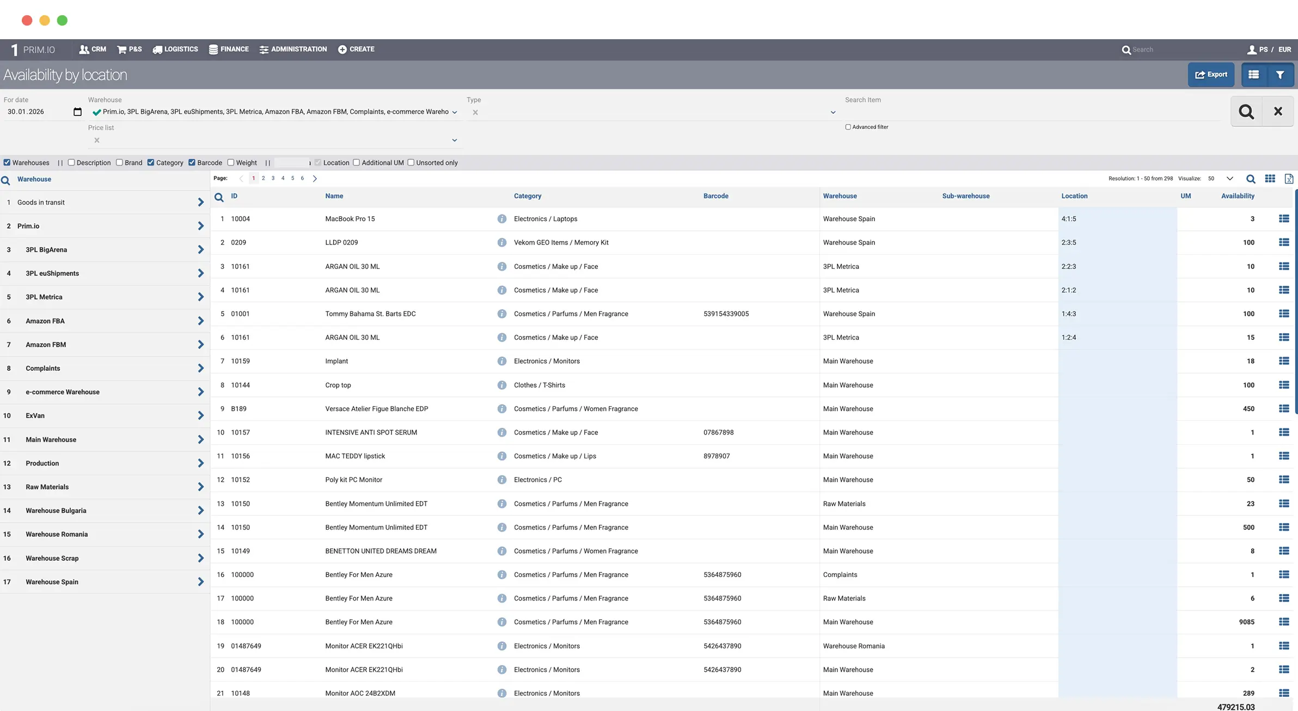
Task: Enable the Weight checkbox
Action: (231, 163)
